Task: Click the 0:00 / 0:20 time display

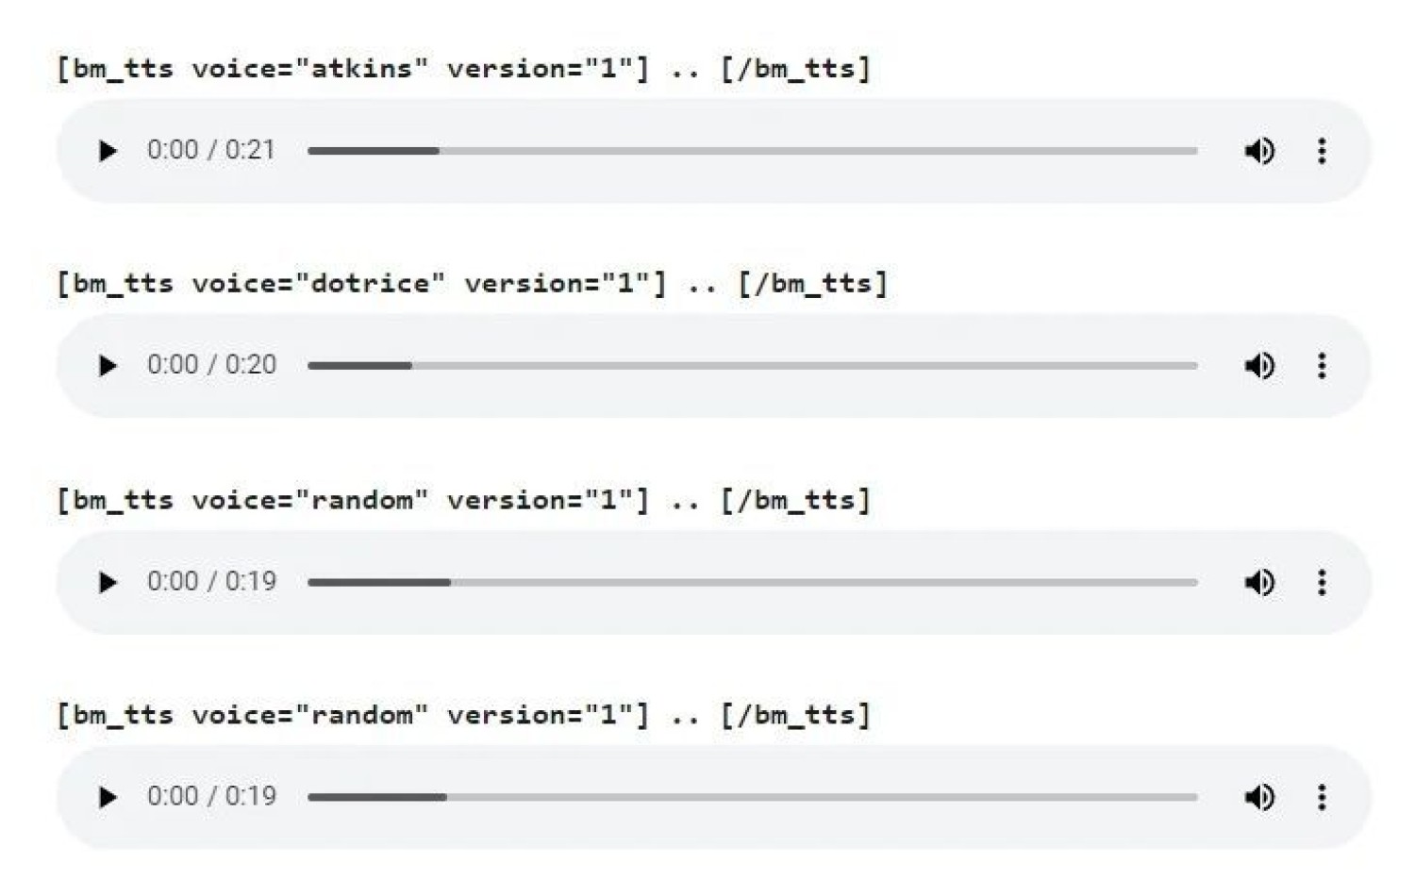Action: (x=211, y=366)
